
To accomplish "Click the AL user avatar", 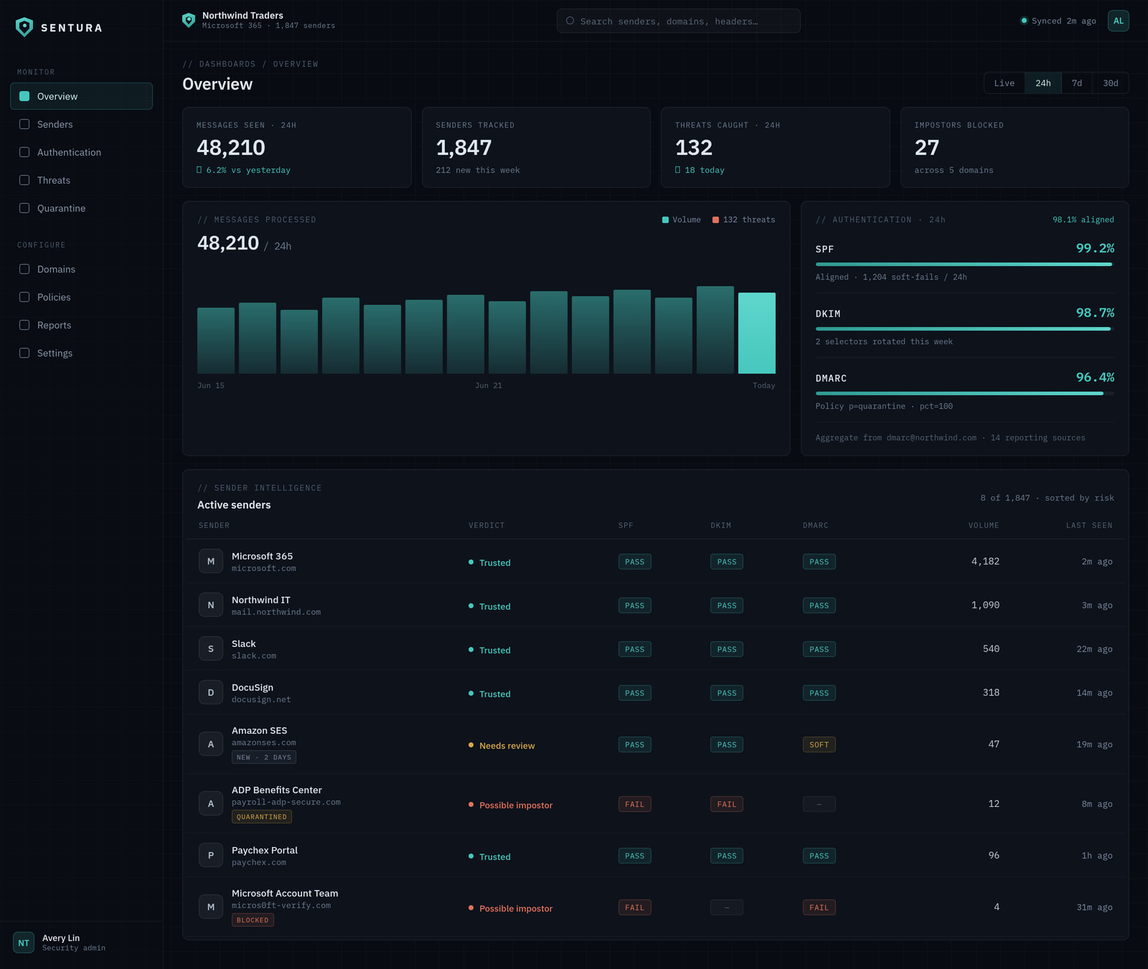I will coord(1118,21).
